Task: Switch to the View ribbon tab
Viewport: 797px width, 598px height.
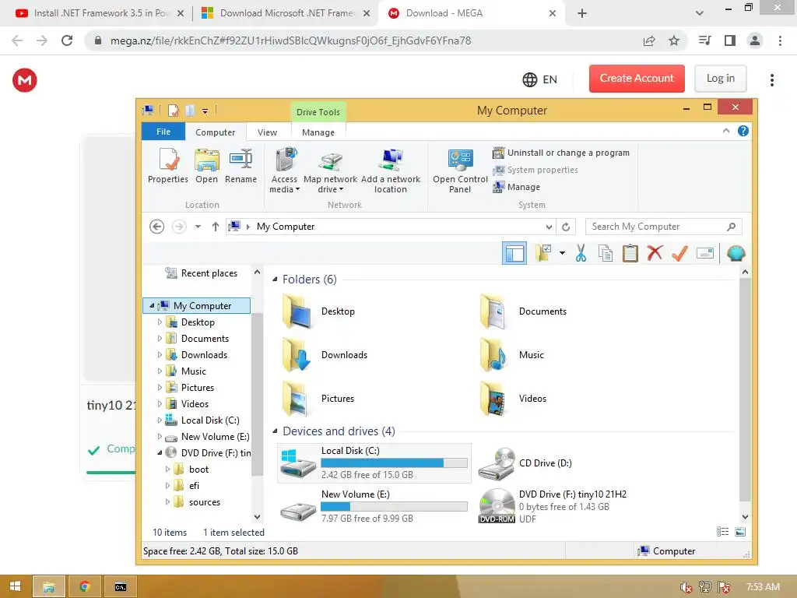Action: [268, 132]
